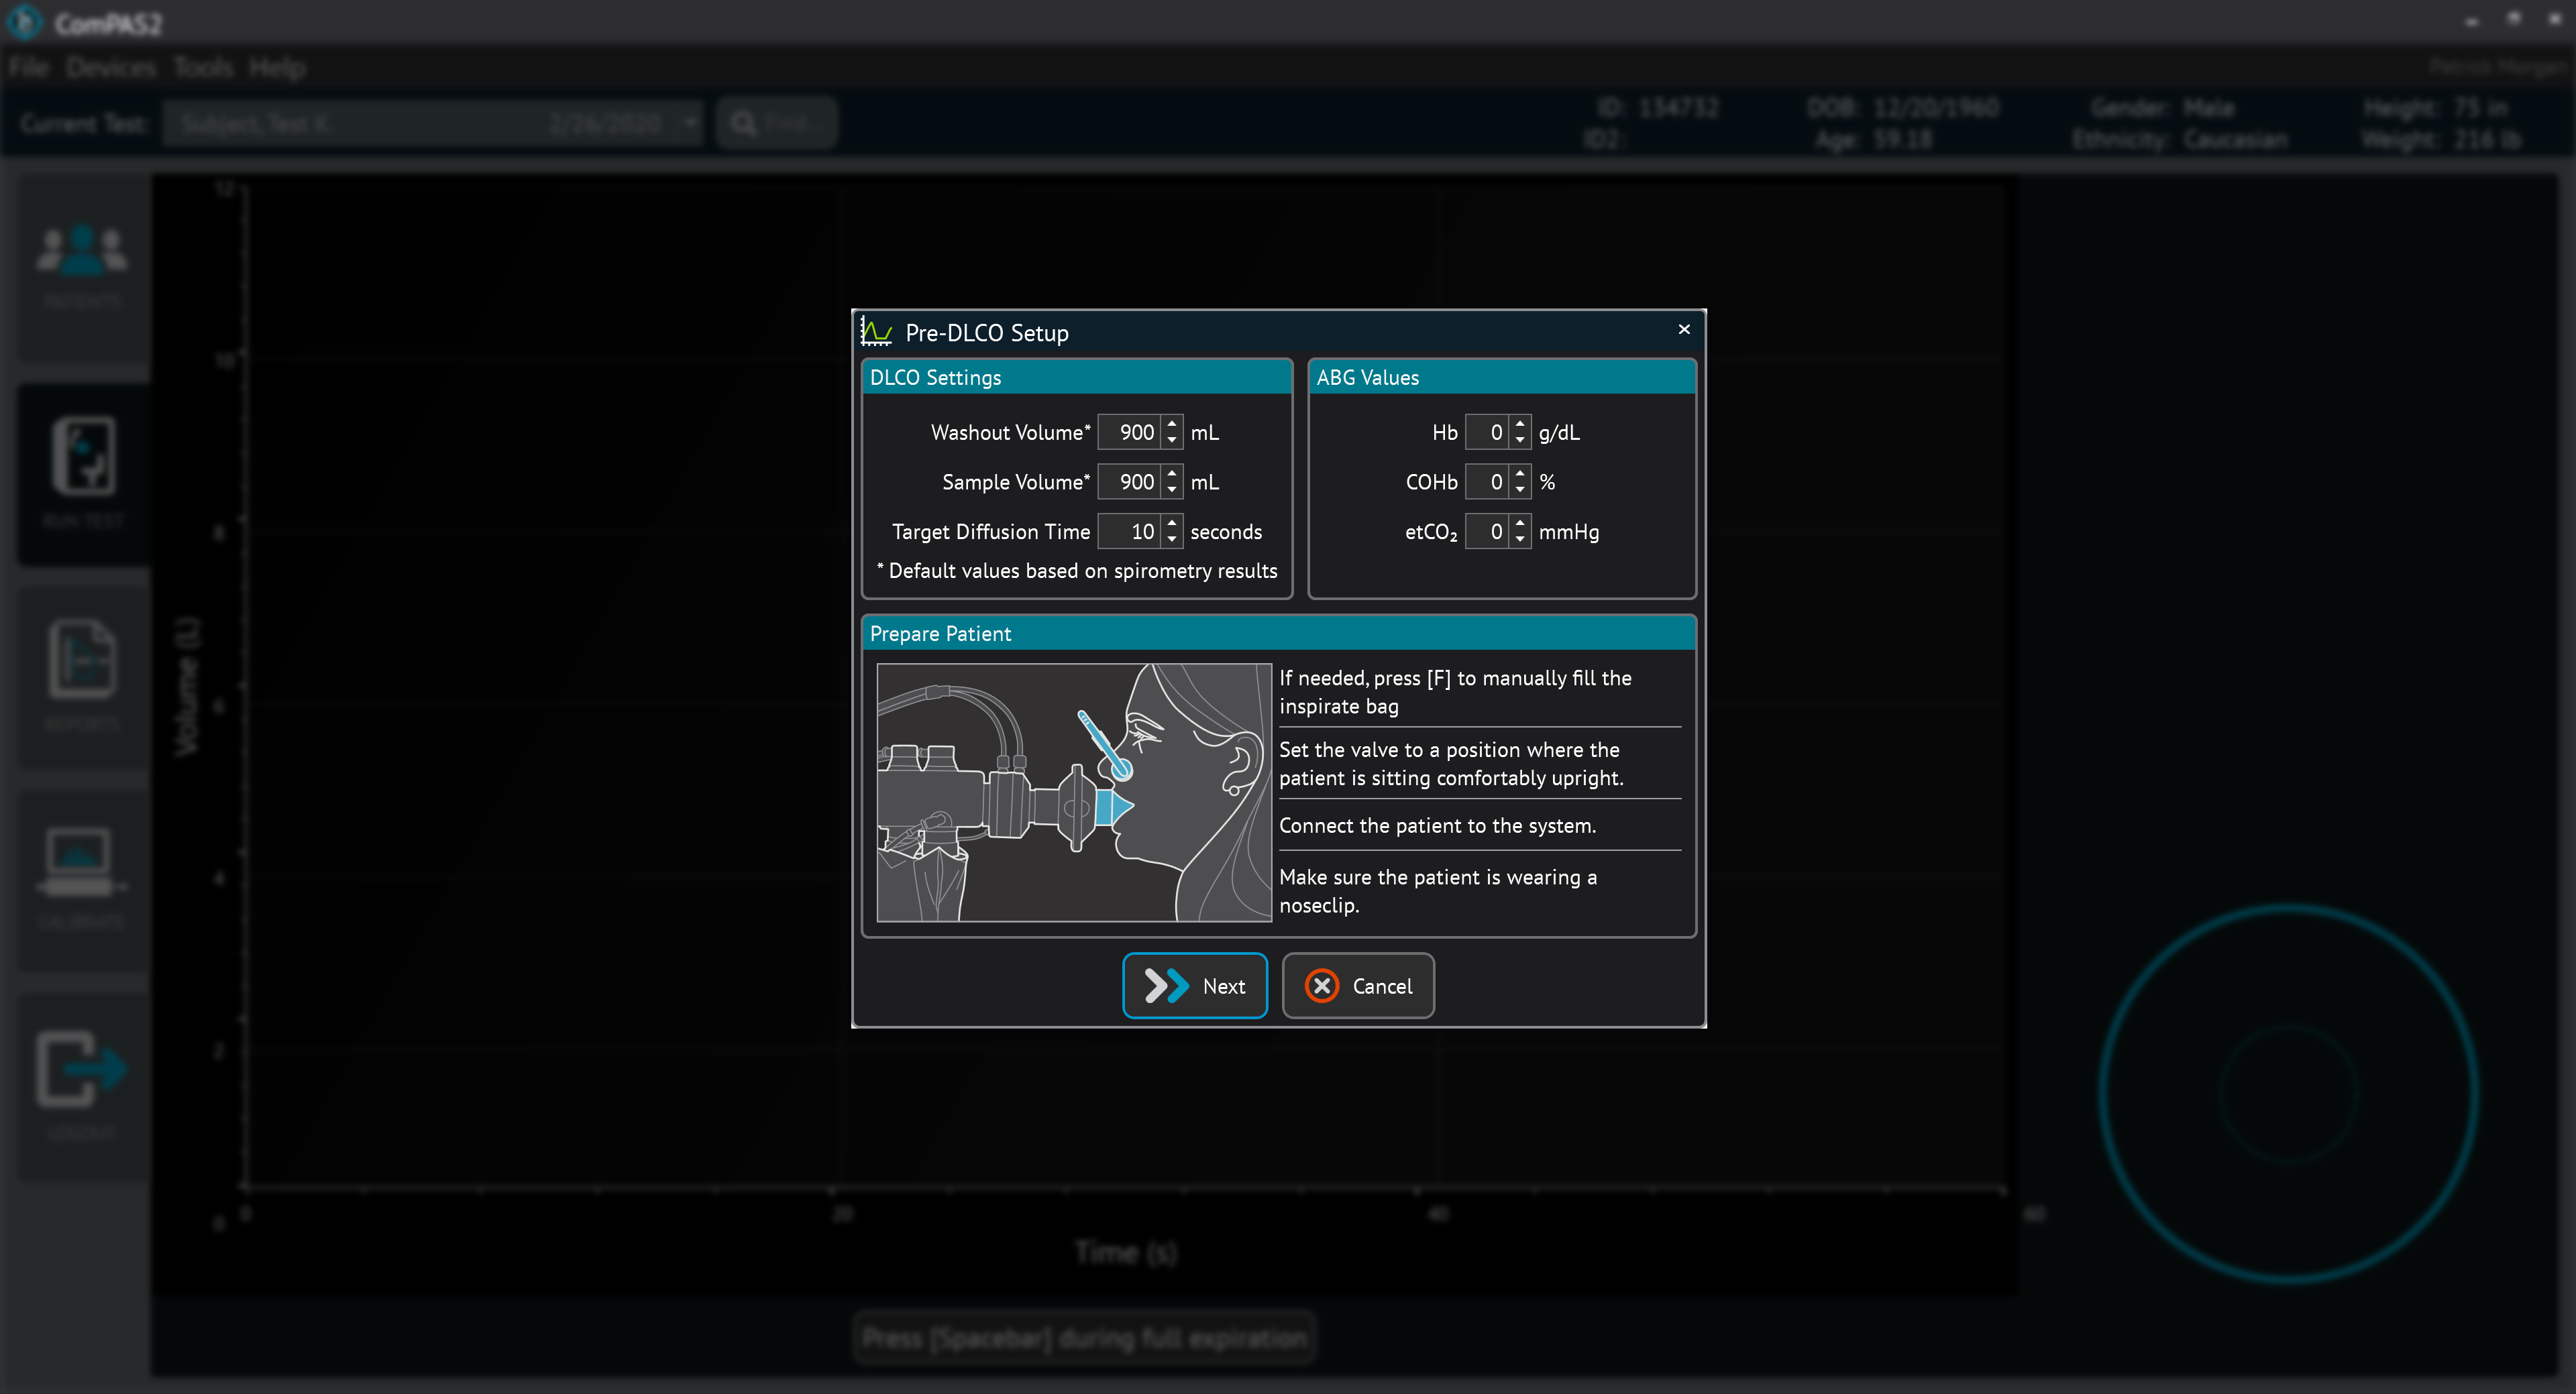This screenshot has height=1394, width=2576.
Task: Increase etCO2 value with up arrow
Action: [1520, 522]
